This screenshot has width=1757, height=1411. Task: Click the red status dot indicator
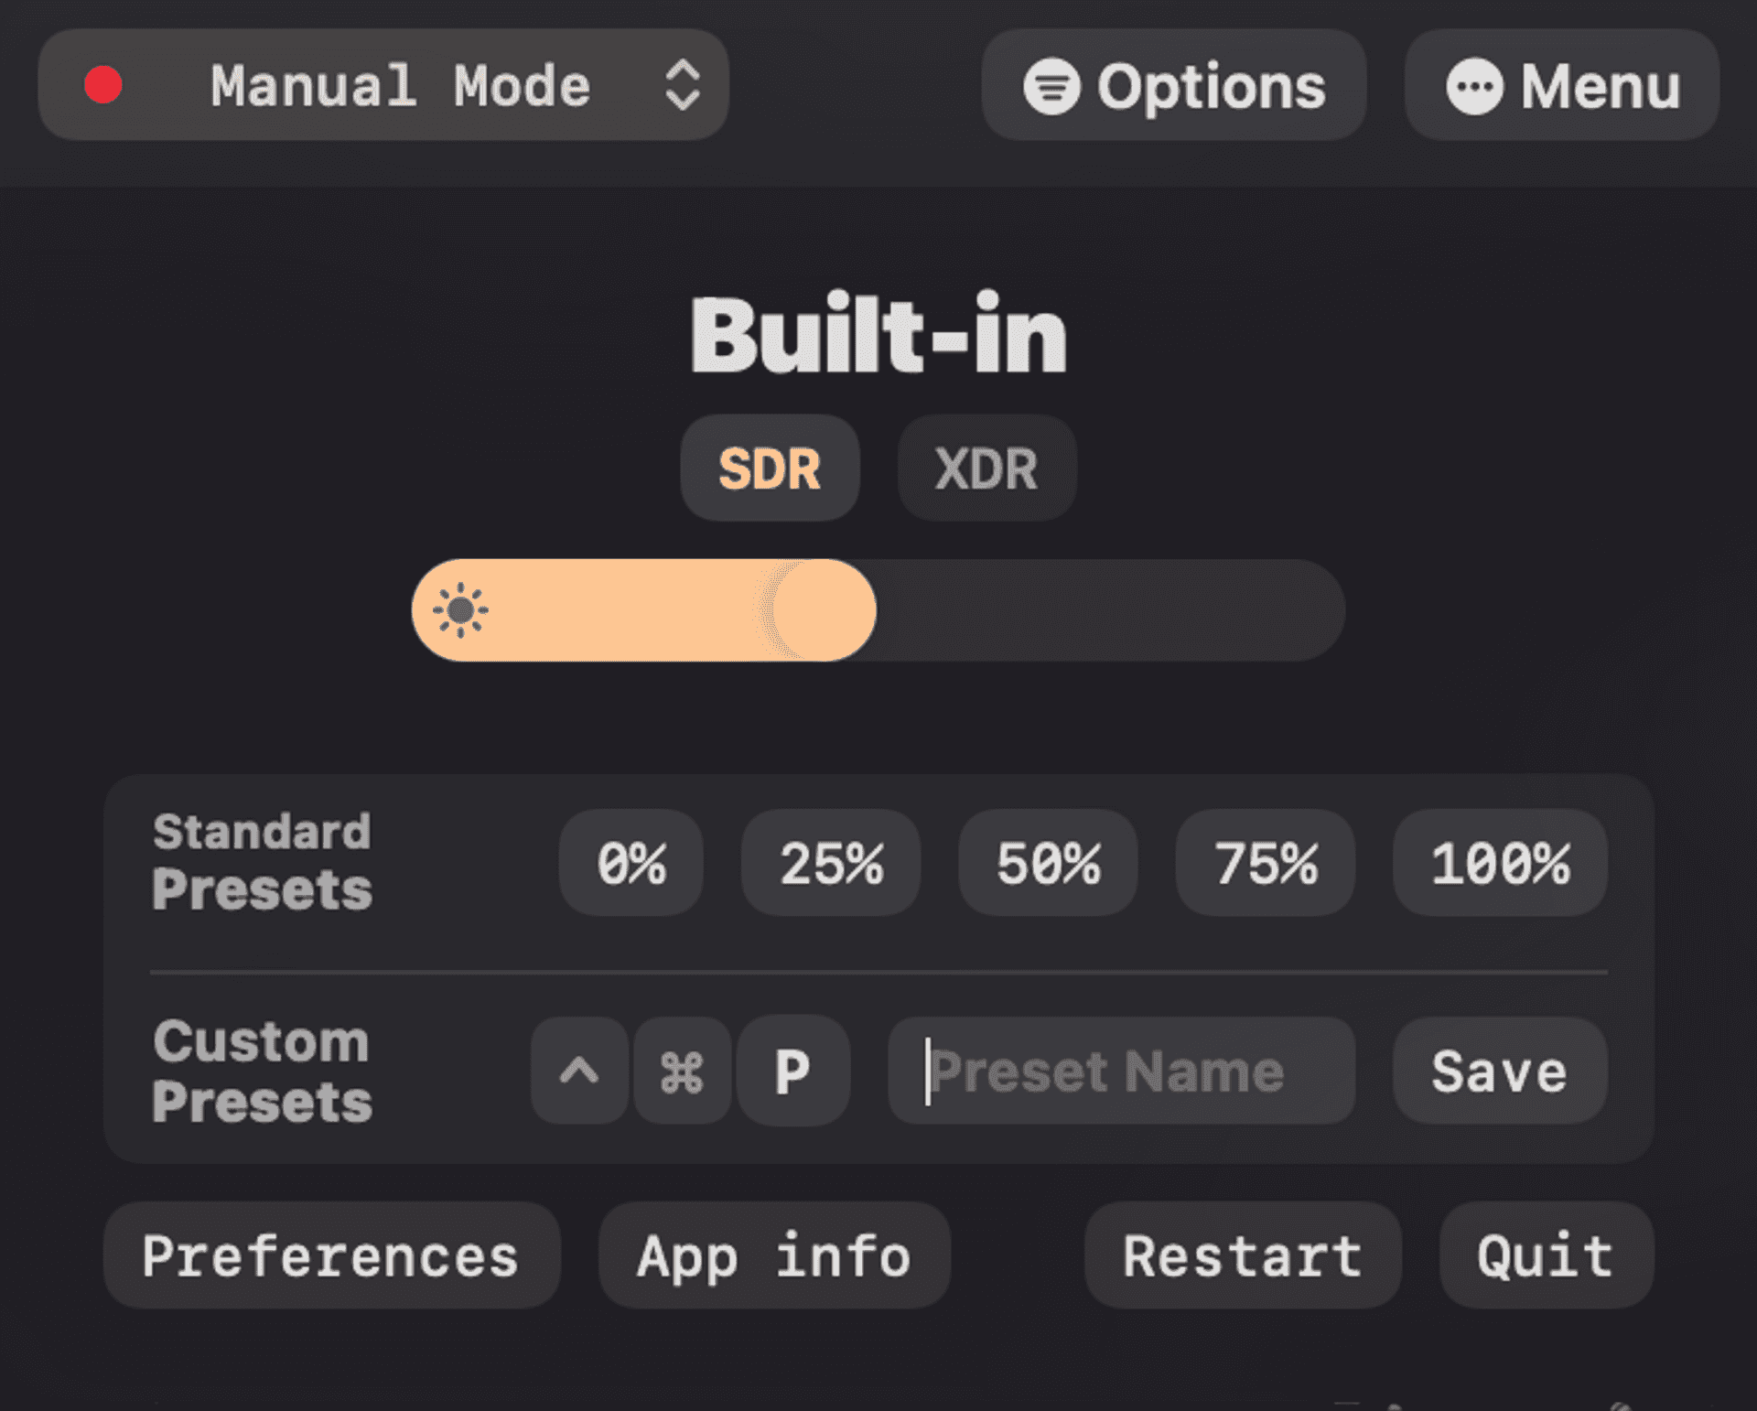coord(103,85)
